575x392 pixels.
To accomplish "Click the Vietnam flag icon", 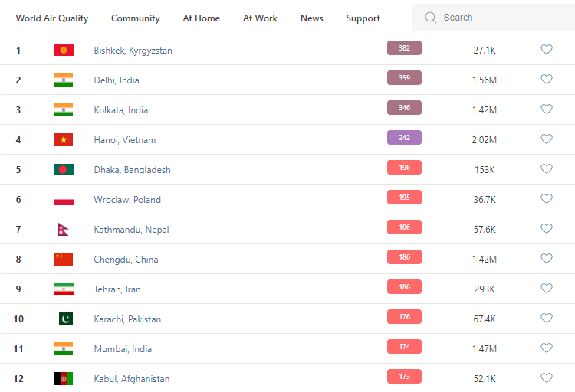I will (64, 140).
